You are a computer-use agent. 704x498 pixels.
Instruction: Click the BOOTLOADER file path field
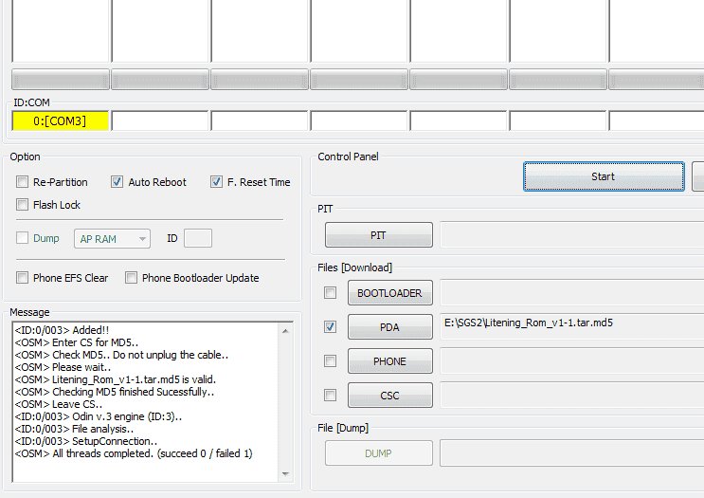572,292
